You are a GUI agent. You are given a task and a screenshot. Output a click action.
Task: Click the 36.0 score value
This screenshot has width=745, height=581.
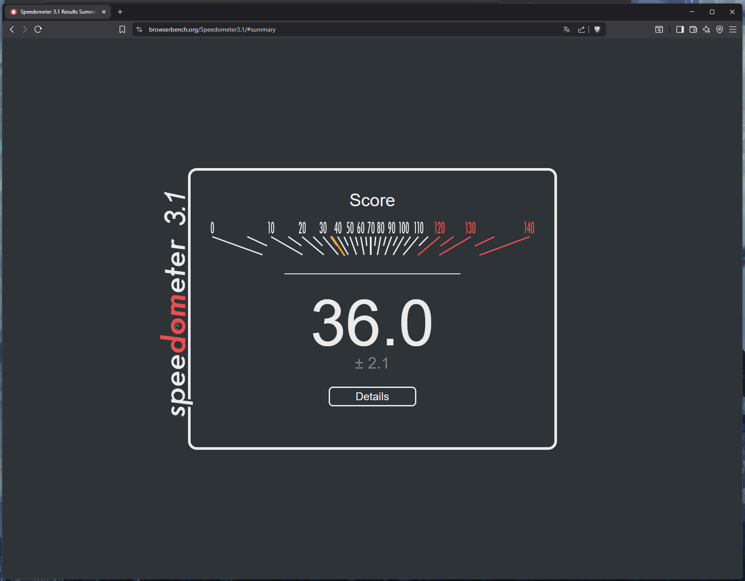(x=372, y=323)
